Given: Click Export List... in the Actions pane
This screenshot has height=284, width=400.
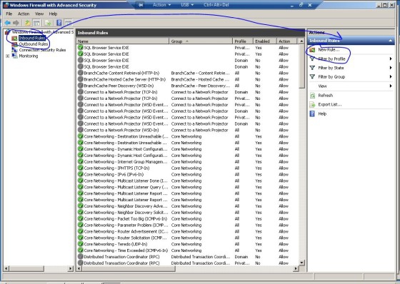Looking at the screenshot, I should [x=329, y=104].
